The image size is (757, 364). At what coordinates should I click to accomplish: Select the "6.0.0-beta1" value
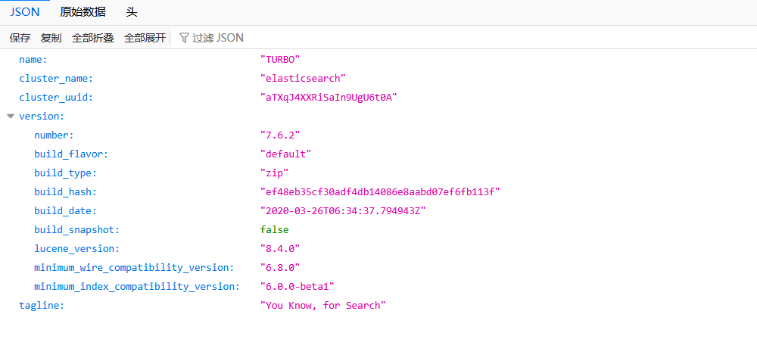(x=297, y=287)
